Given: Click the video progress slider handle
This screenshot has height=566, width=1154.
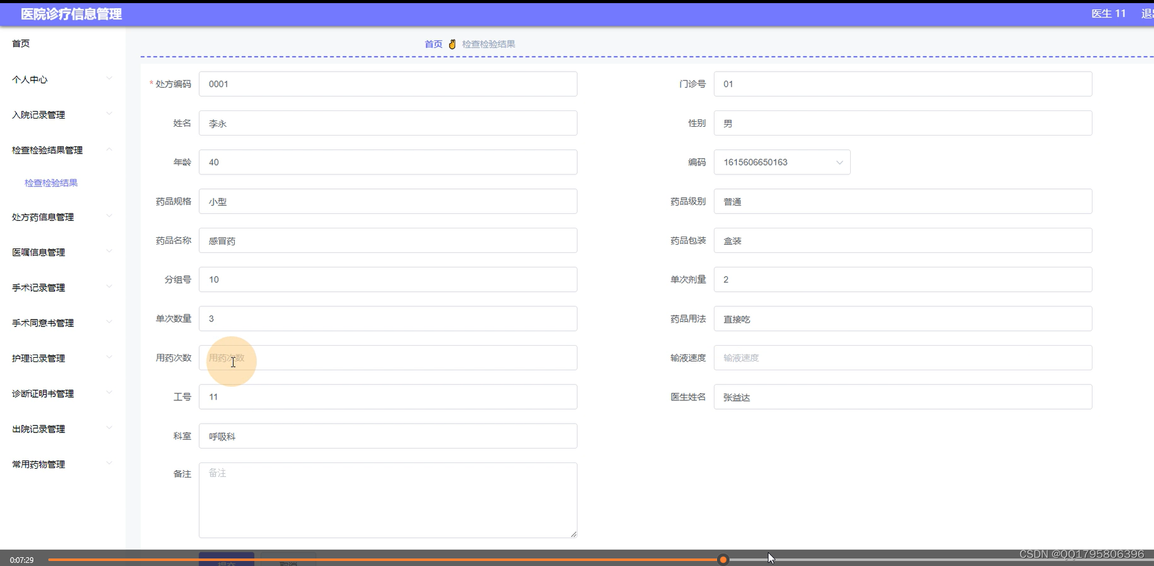Looking at the screenshot, I should pos(723,560).
